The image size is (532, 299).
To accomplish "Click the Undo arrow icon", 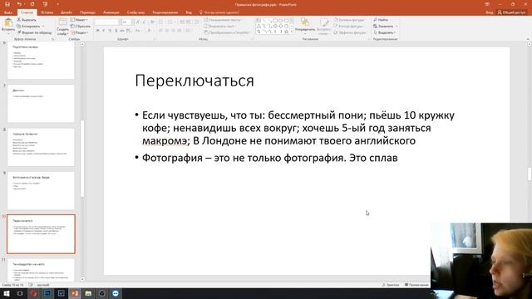I will click(19, 4).
